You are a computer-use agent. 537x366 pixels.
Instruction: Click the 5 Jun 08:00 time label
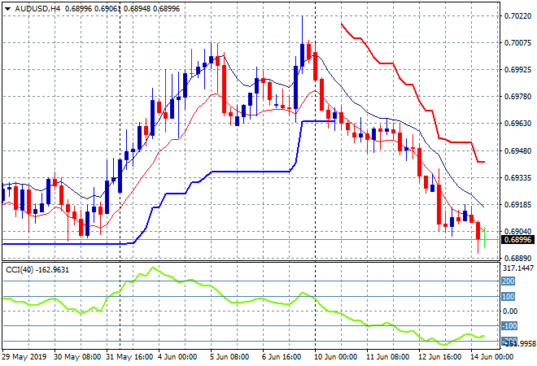pyautogui.click(x=229, y=357)
